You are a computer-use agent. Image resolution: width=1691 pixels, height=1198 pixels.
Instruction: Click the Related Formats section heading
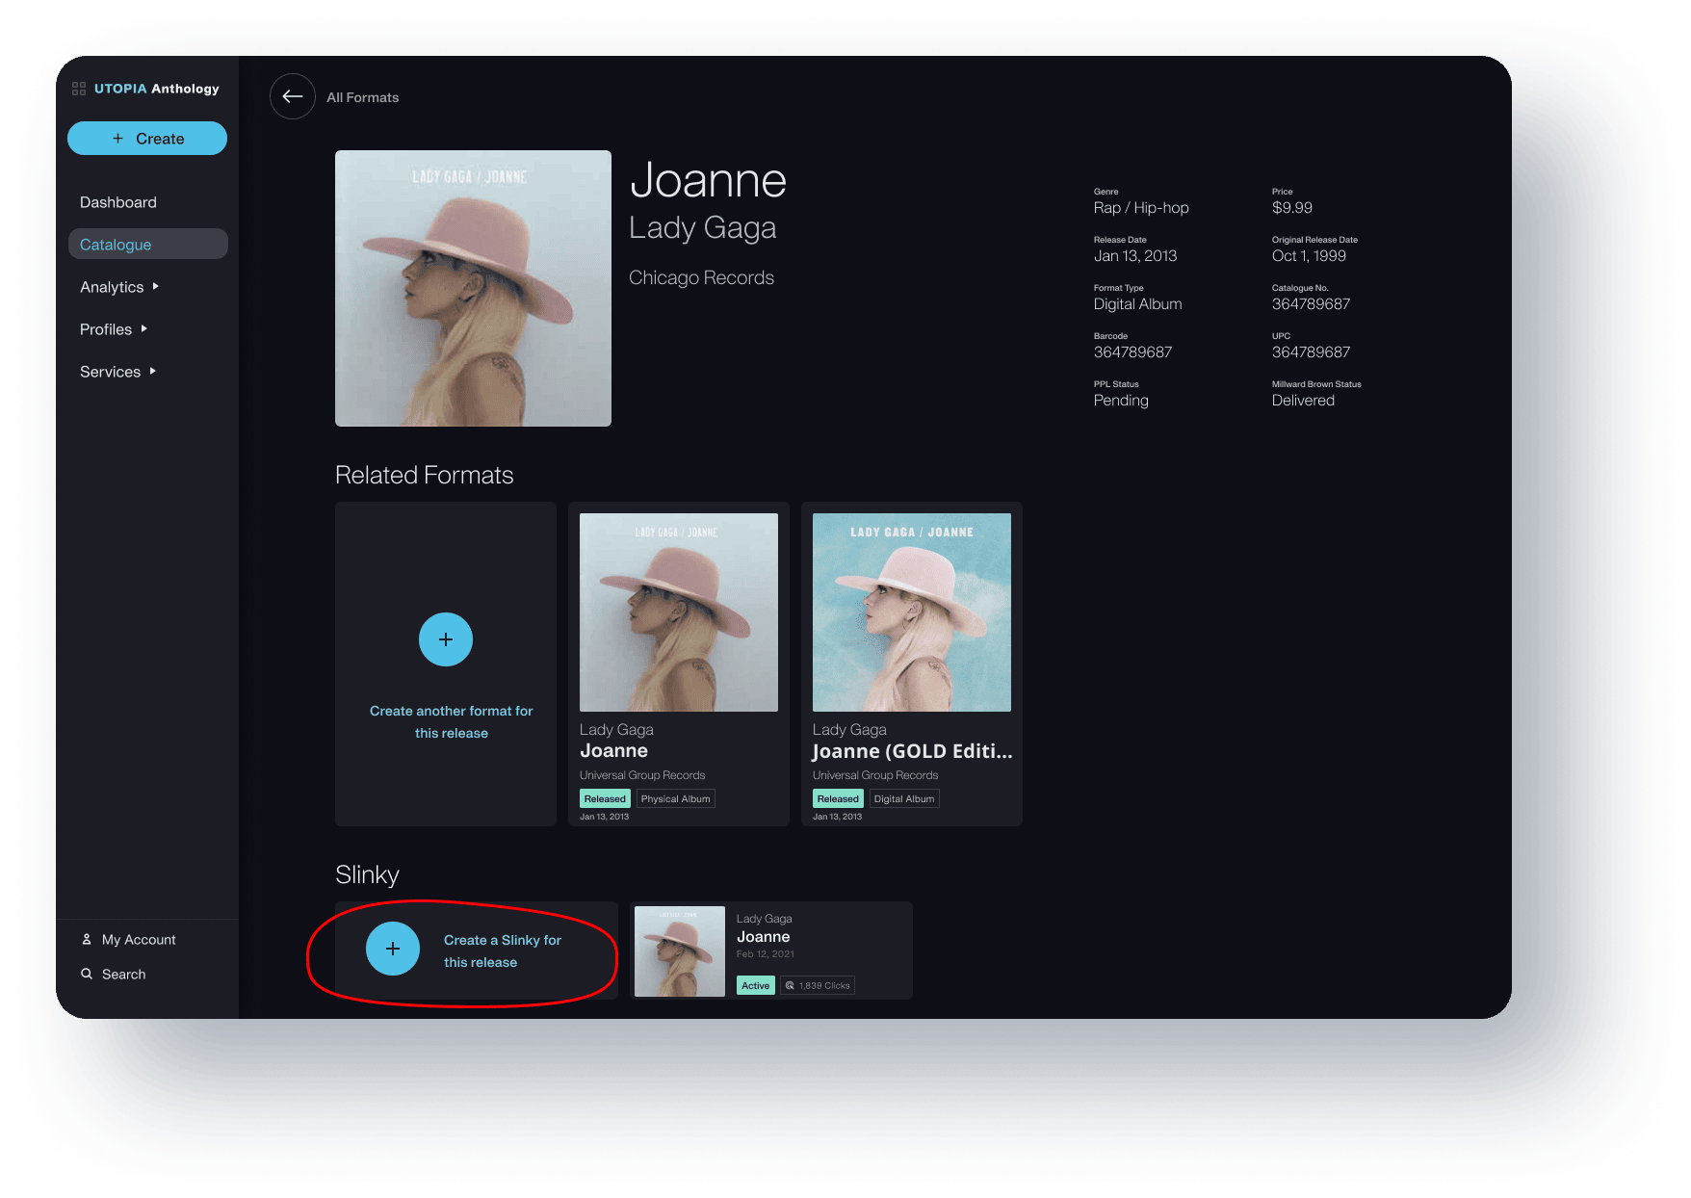pos(424,475)
